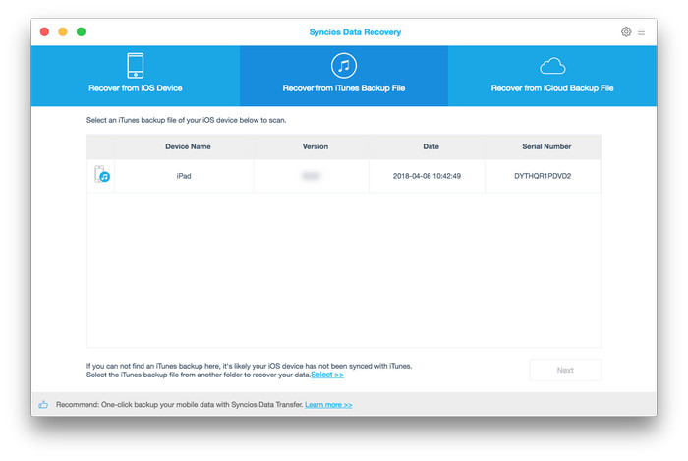Close the window with the red button
This screenshot has width=688, height=461.
click(44, 31)
